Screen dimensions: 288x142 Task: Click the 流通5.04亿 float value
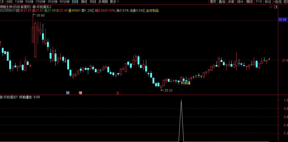click(137, 11)
